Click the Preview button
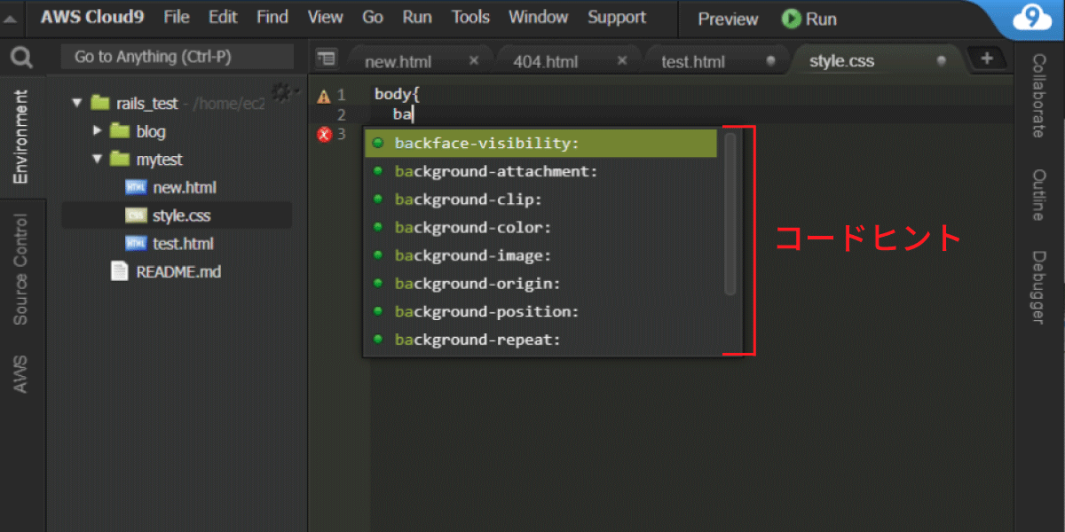 pyautogui.click(x=728, y=19)
